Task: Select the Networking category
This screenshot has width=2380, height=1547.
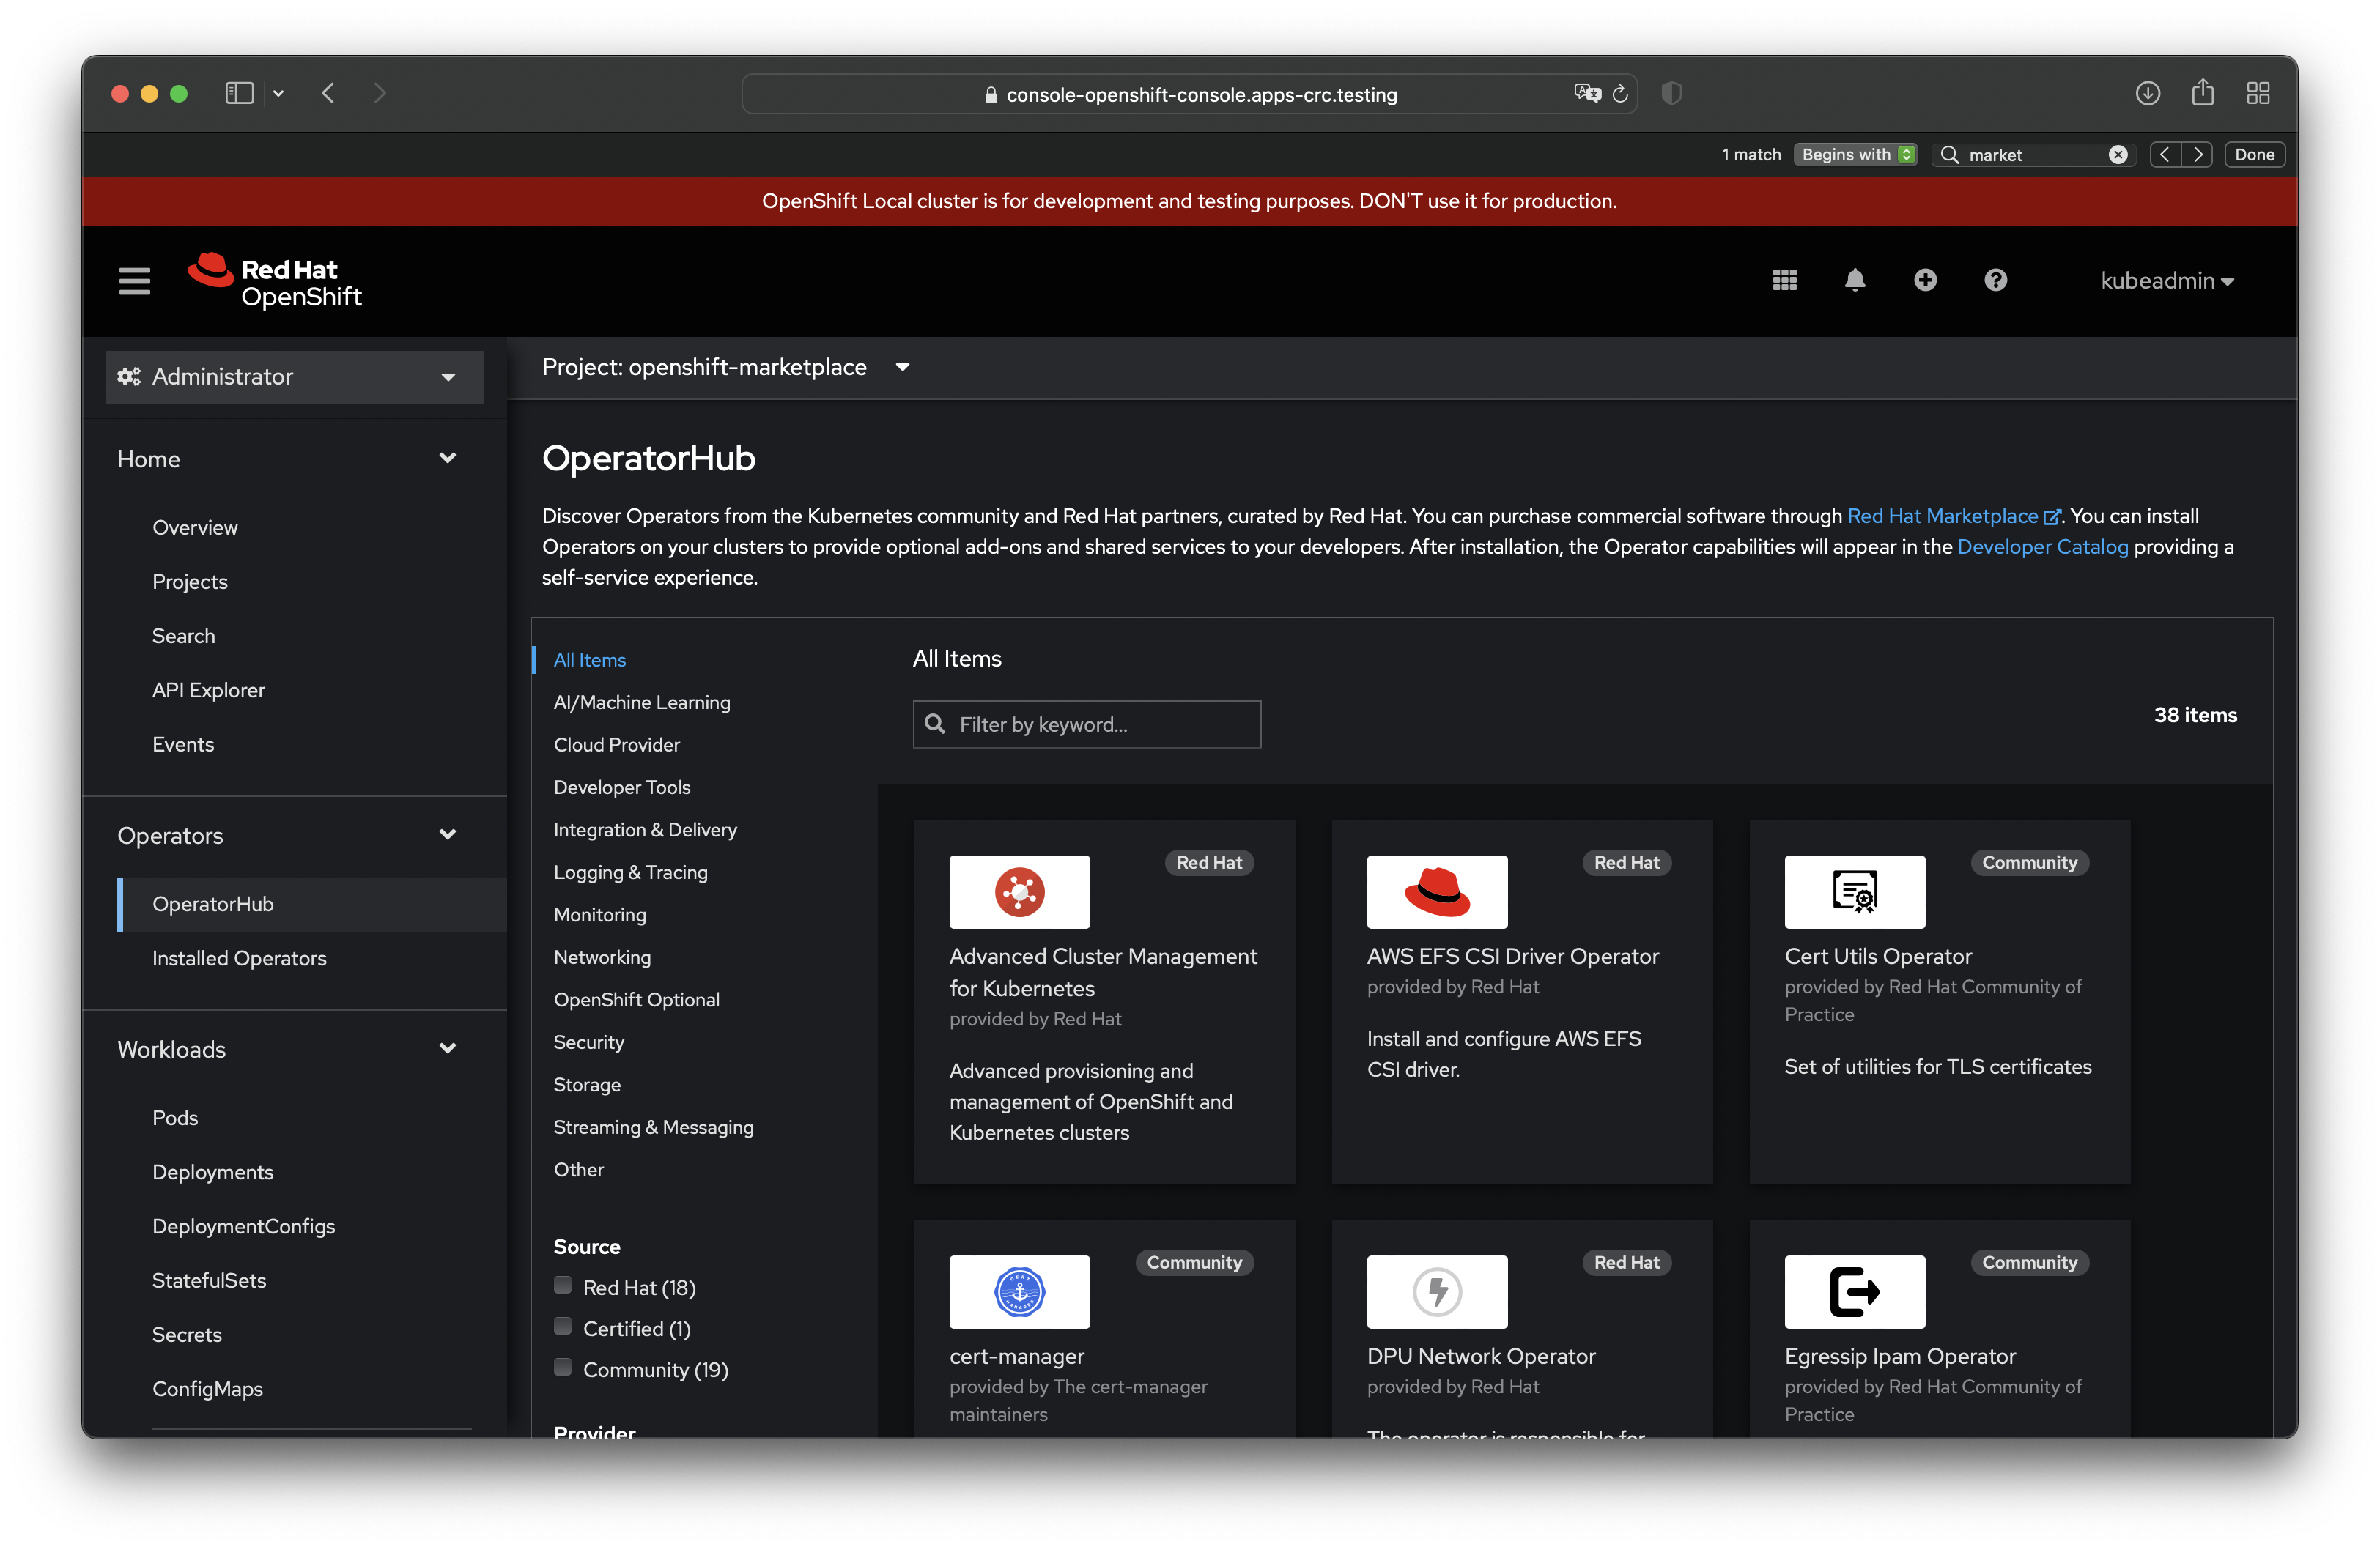Action: (x=602, y=957)
